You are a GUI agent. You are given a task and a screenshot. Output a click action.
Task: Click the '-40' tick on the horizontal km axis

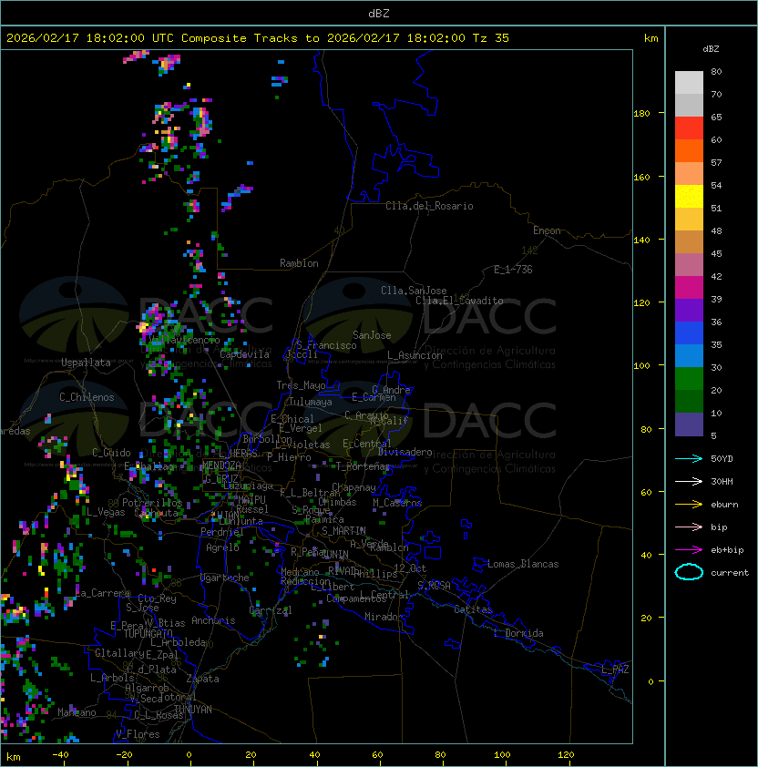pos(60,755)
